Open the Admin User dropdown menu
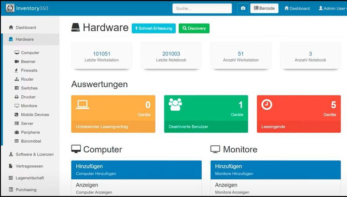 coord(333,8)
